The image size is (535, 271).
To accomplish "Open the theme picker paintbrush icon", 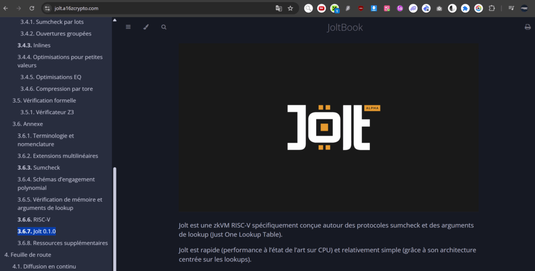I will (x=146, y=27).
